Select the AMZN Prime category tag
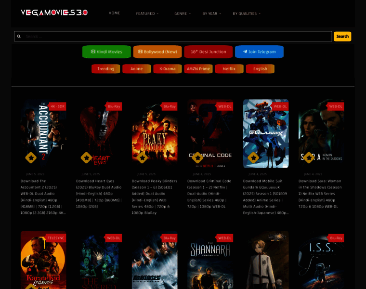 [x=198, y=69]
